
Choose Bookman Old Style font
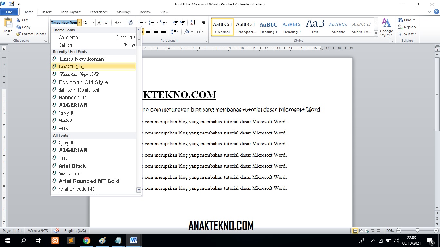93,82
